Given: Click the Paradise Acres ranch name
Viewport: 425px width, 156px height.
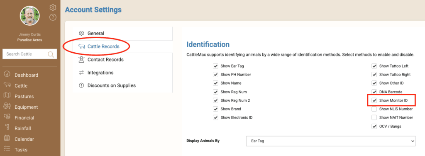Looking at the screenshot, I should (x=30, y=40).
